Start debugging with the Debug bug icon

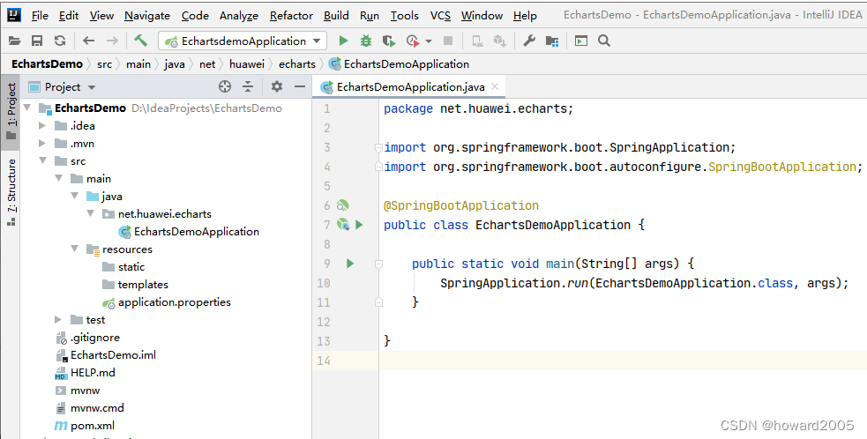tap(366, 41)
